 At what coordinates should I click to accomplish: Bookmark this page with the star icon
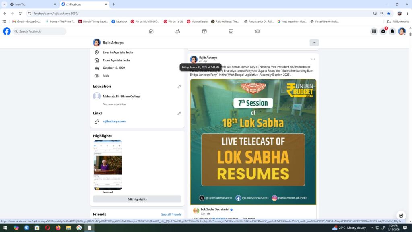pyautogui.click(x=389, y=13)
